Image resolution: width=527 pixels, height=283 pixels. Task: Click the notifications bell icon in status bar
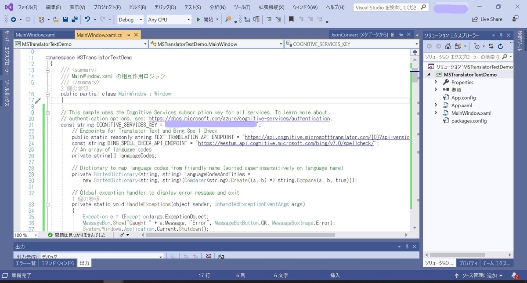coord(514,275)
